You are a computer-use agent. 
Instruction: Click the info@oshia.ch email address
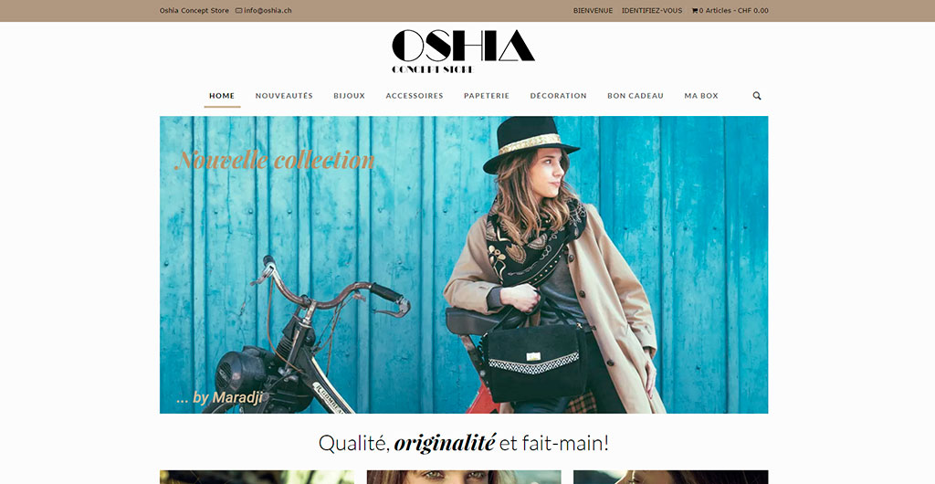coord(268,11)
